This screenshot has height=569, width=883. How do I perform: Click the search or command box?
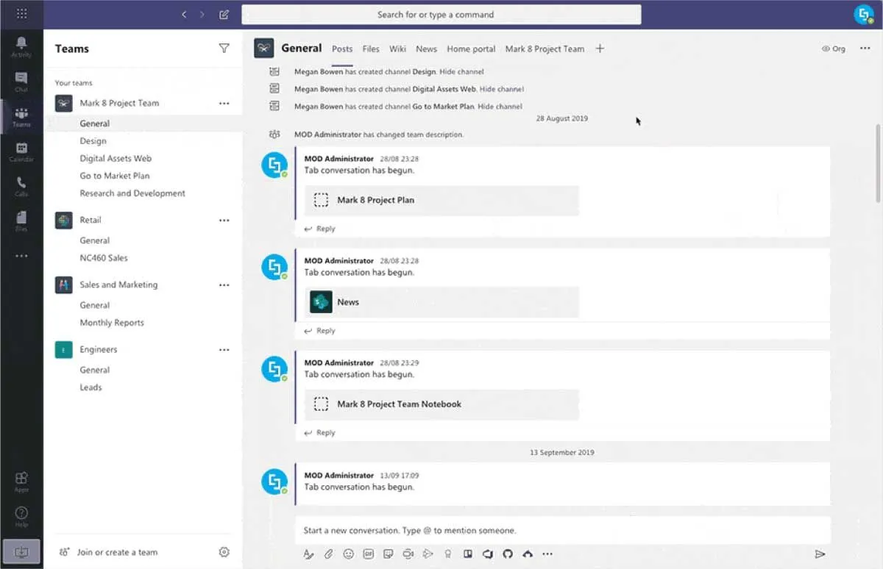pyautogui.click(x=441, y=15)
